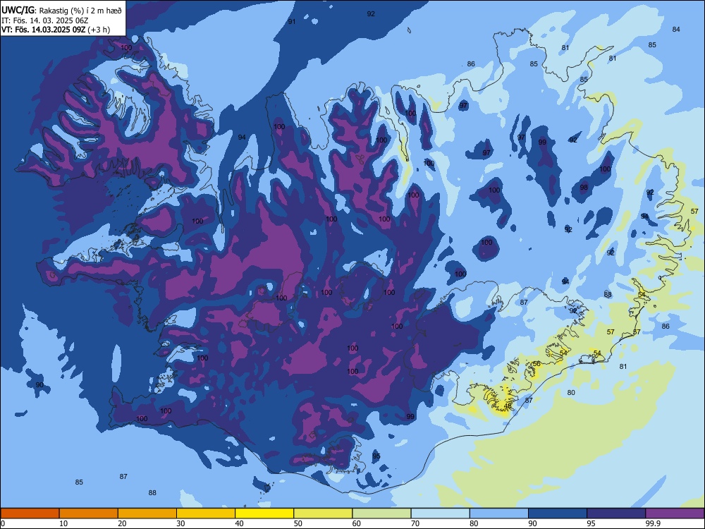Select the 90–95% medium blue legend swatch

tap(558, 513)
